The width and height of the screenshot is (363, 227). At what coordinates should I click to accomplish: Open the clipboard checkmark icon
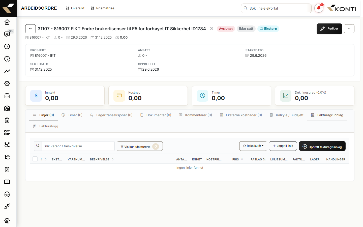(7, 169)
